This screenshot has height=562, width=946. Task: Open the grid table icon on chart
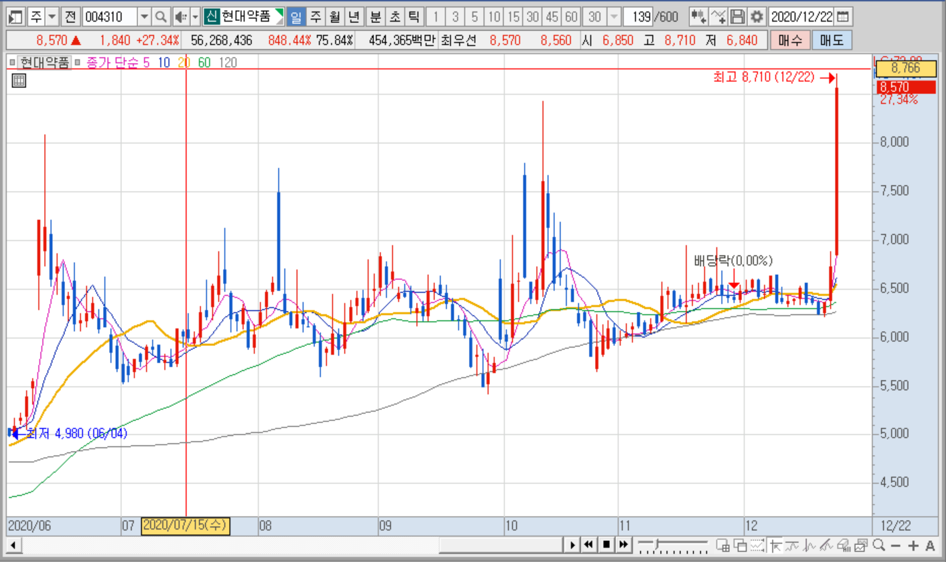pyautogui.click(x=19, y=81)
